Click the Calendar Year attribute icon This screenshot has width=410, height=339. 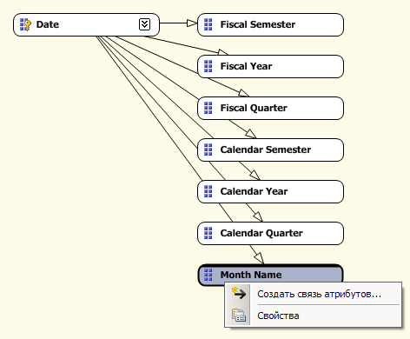[x=208, y=191]
